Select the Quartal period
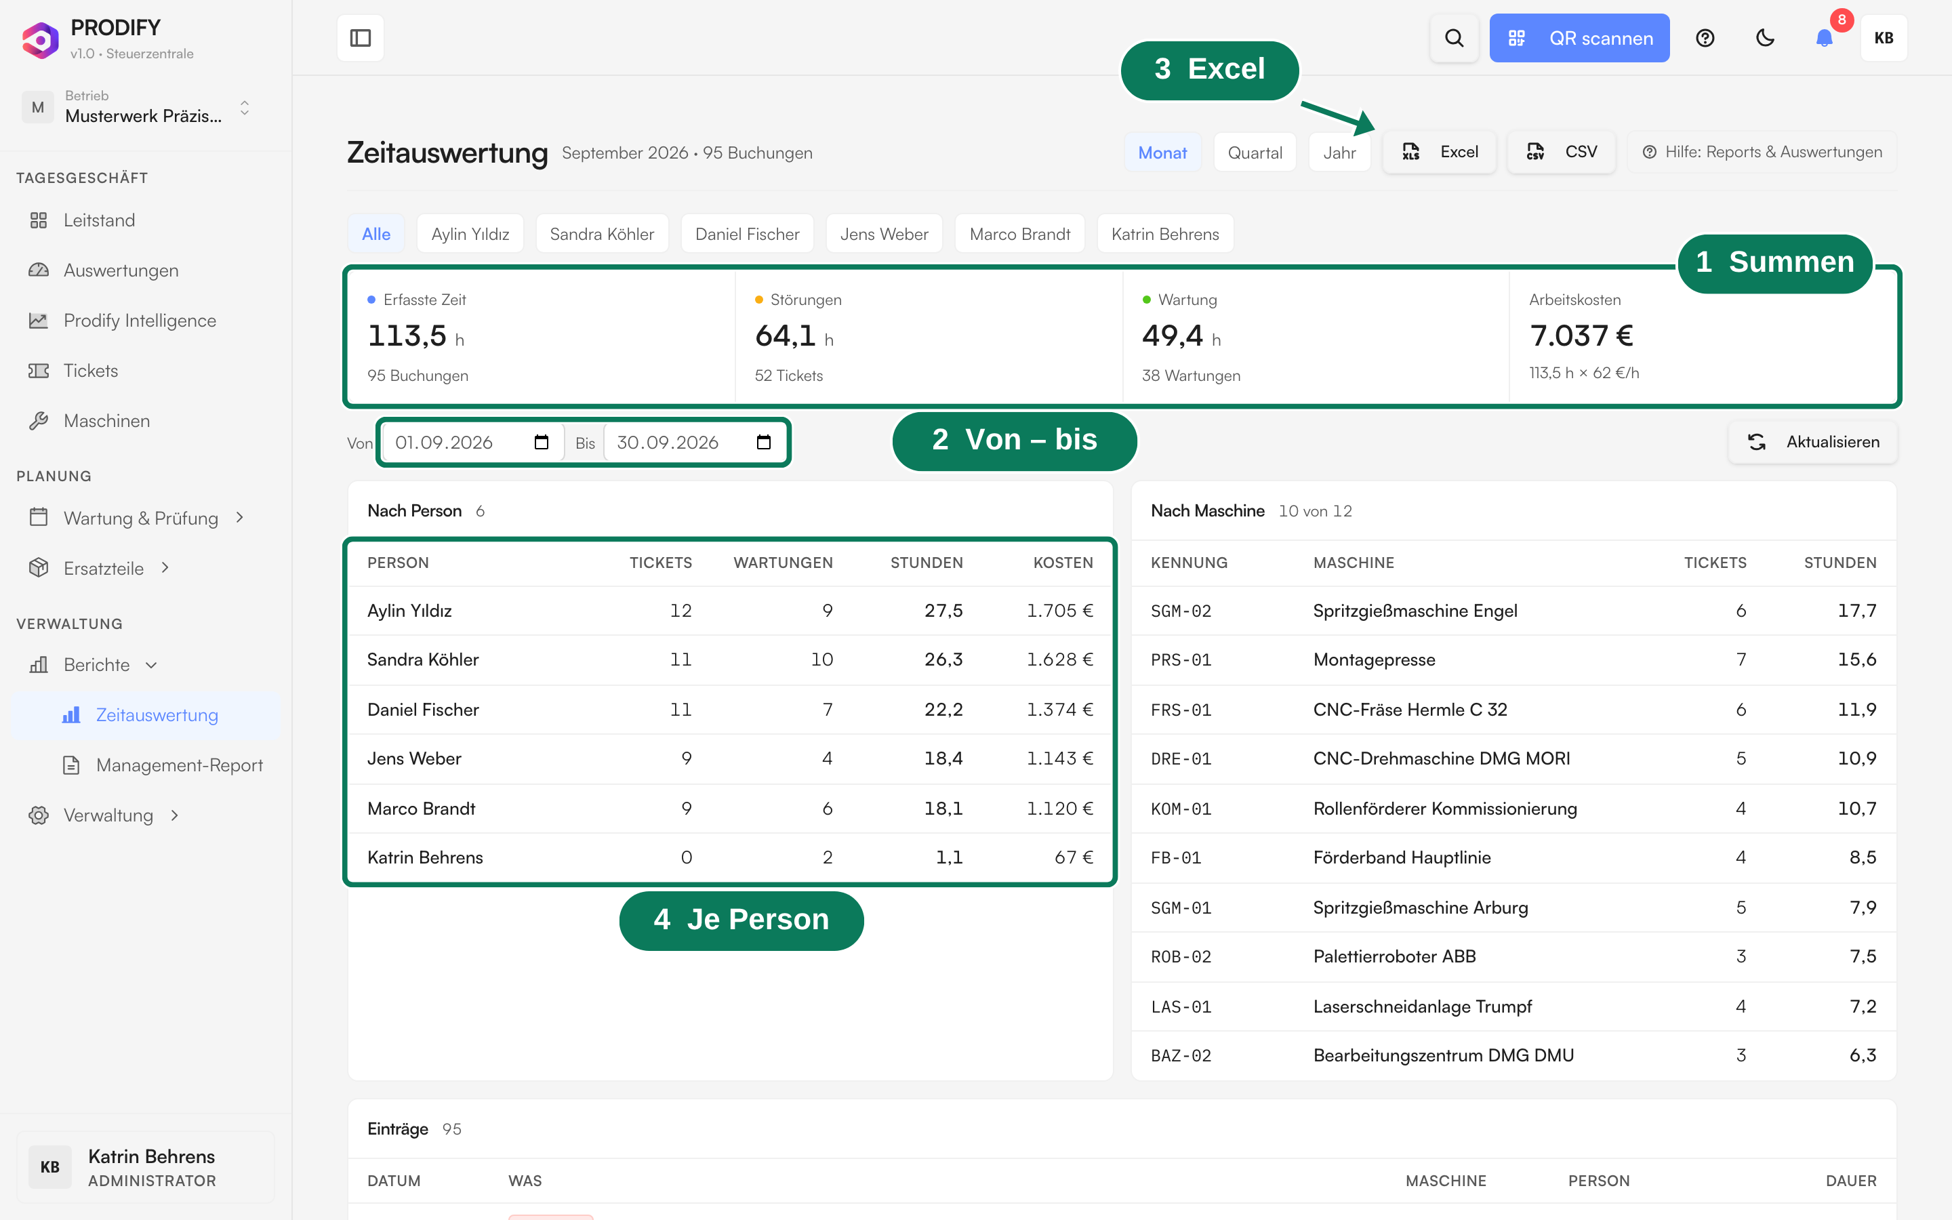The image size is (1952, 1220). pyautogui.click(x=1255, y=152)
